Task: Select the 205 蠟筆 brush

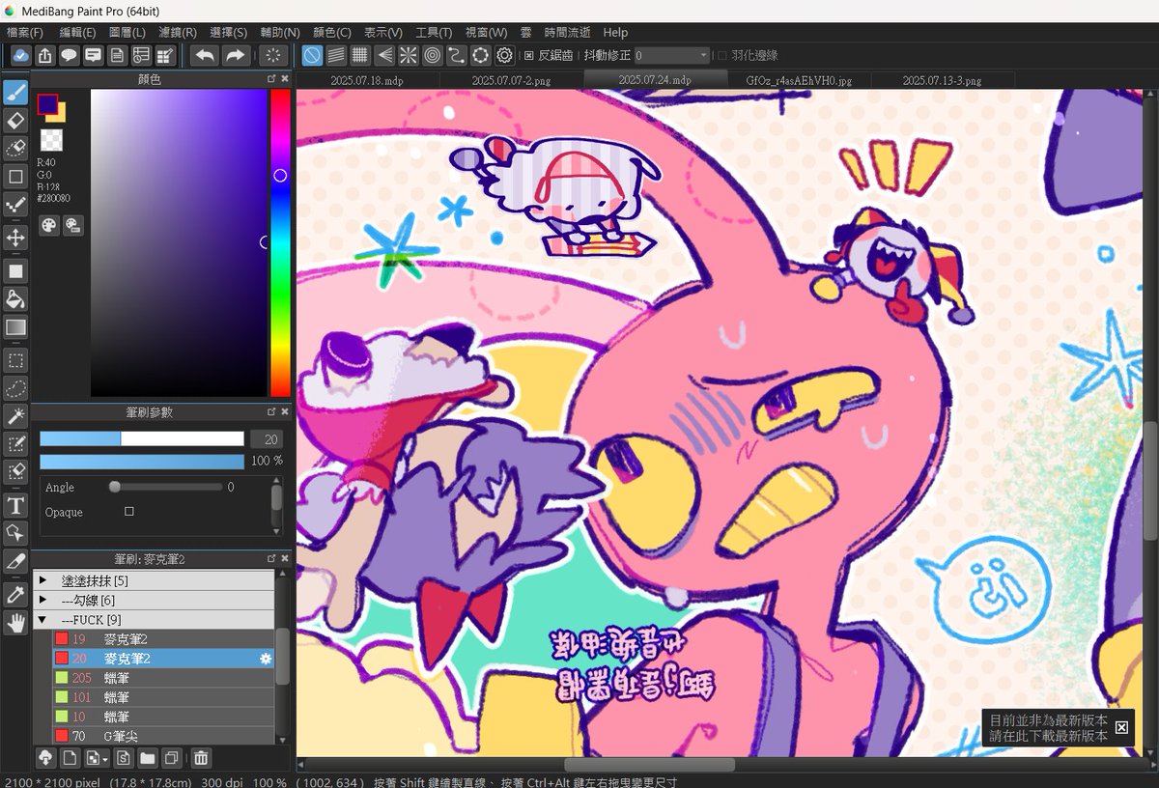Action: [162, 678]
